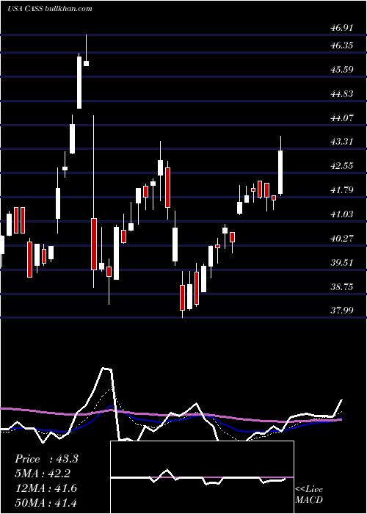The width and height of the screenshot is (367, 514).
Task: Click the 44.83 price axis label
Action: click(x=342, y=94)
